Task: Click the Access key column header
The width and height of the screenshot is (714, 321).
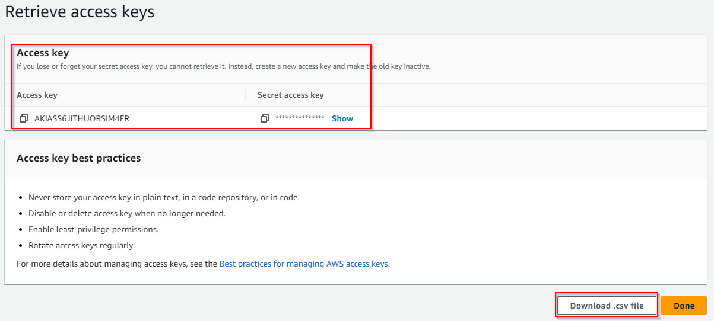Action: click(x=37, y=95)
